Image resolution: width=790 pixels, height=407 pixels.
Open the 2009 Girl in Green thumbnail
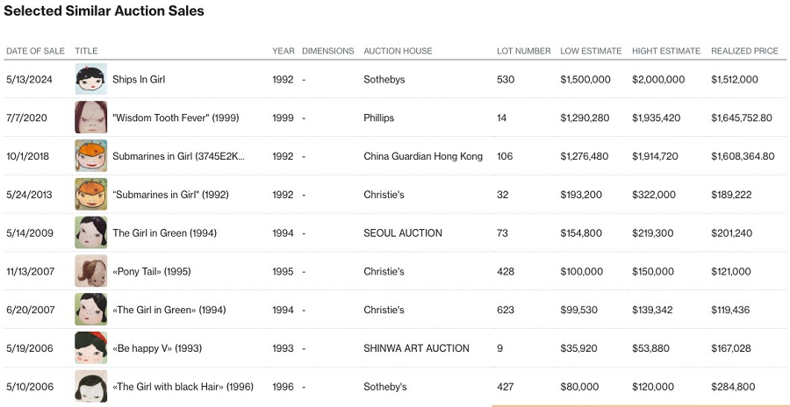tap(90, 232)
